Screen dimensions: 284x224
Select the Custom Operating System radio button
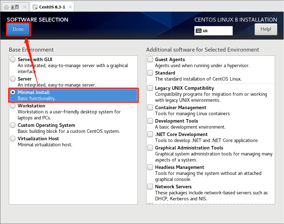coord(13,125)
